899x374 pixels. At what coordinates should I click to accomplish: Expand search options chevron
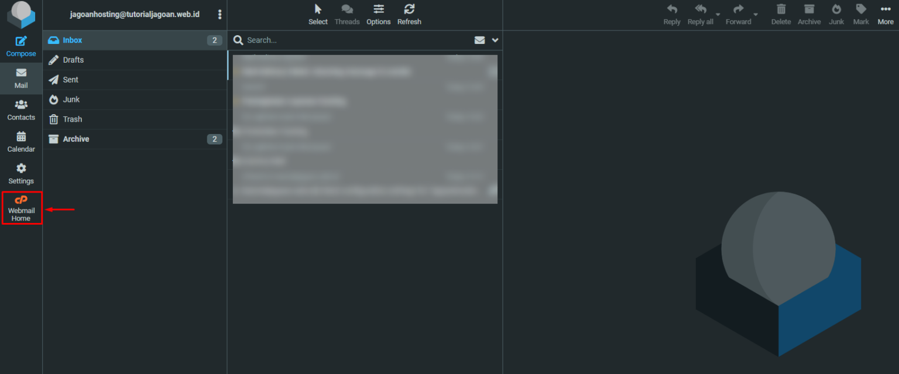pos(495,40)
